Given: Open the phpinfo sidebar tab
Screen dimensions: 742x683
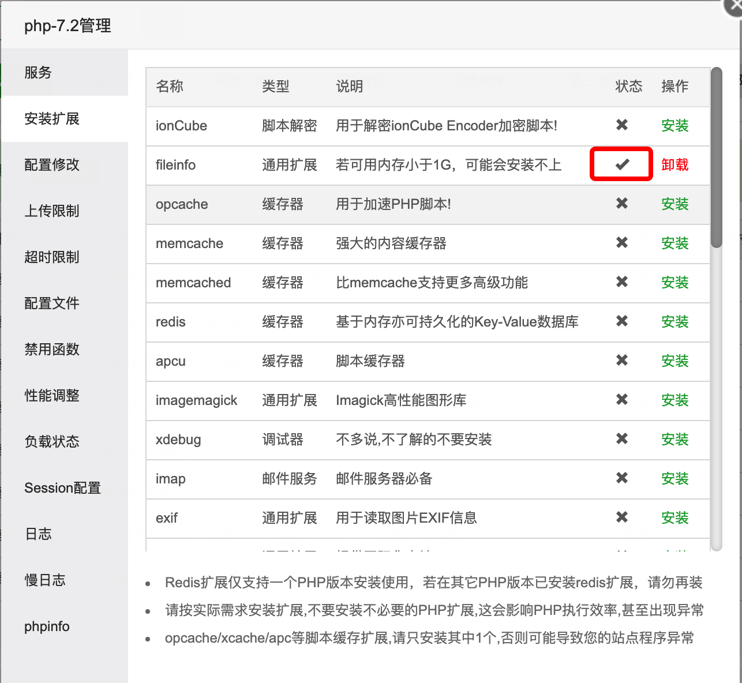Looking at the screenshot, I should point(47,626).
